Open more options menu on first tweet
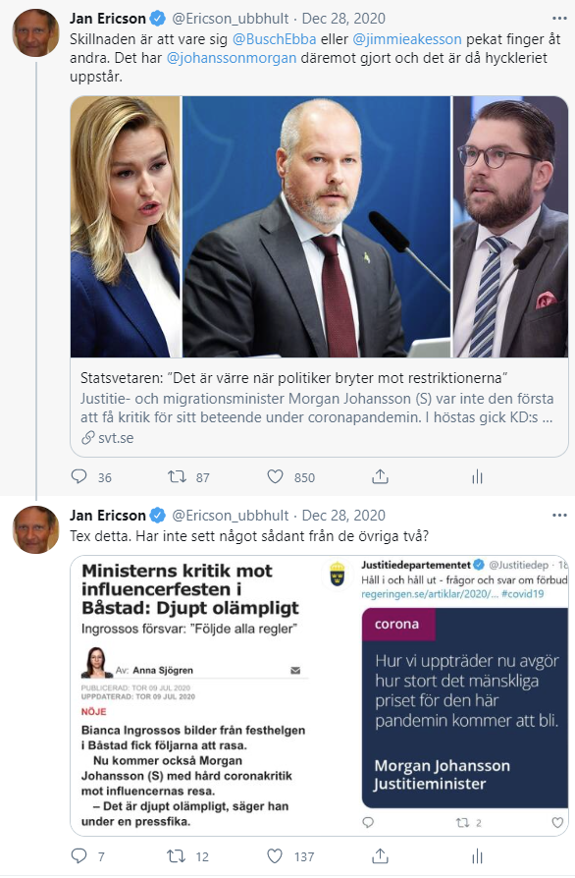The height and width of the screenshot is (878, 575). click(559, 19)
